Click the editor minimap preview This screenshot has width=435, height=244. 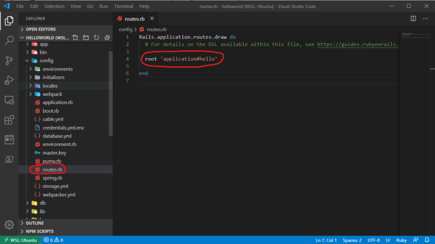414,35
